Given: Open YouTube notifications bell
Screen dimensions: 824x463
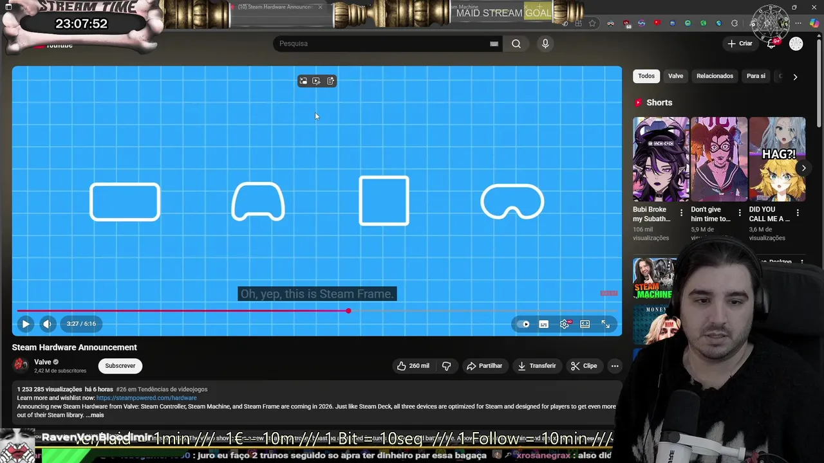Looking at the screenshot, I should point(771,44).
